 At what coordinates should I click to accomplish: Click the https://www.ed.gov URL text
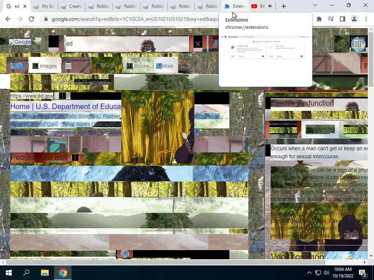pos(32,96)
